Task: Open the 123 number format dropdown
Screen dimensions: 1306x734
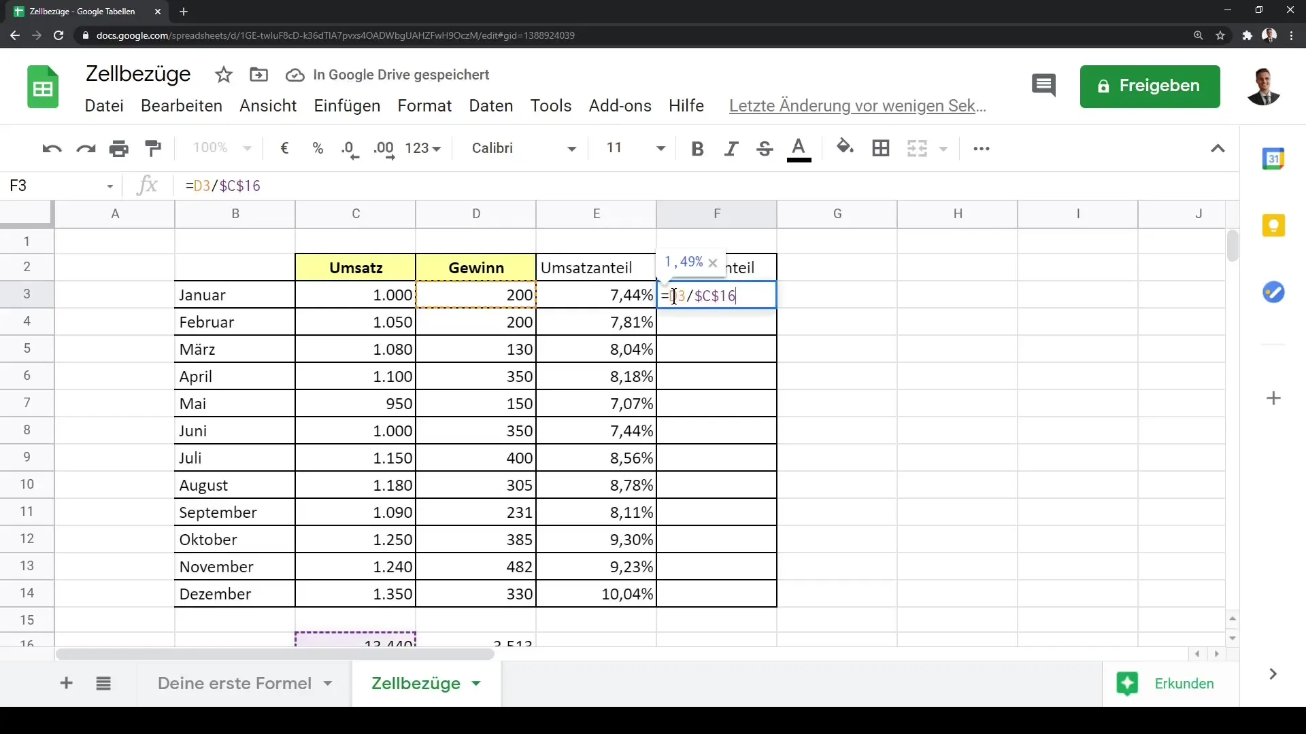Action: (423, 148)
